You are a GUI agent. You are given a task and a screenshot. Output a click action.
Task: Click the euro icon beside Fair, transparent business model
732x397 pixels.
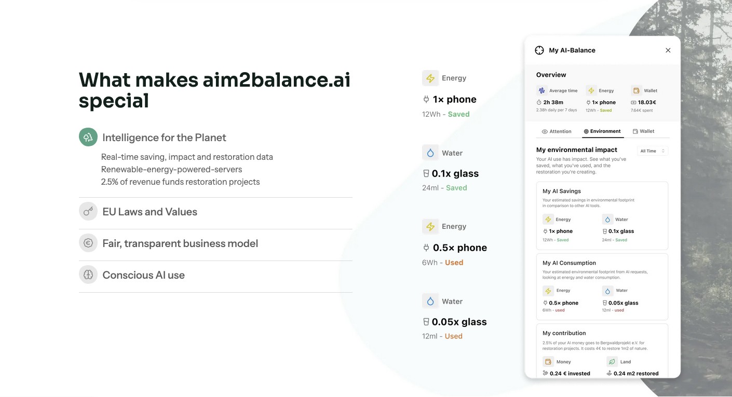point(88,243)
